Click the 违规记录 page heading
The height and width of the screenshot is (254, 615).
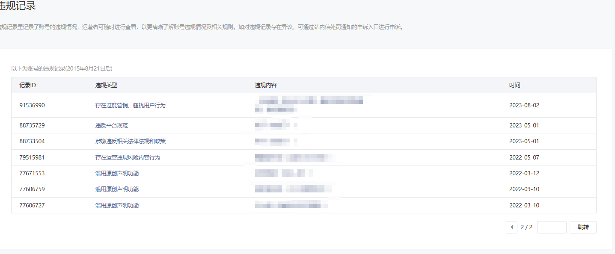point(18,6)
